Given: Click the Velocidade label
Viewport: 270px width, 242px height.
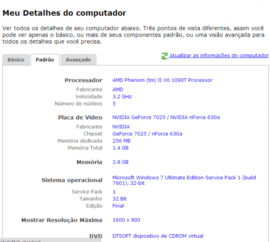Looking at the screenshot, I should click(89, 97).
